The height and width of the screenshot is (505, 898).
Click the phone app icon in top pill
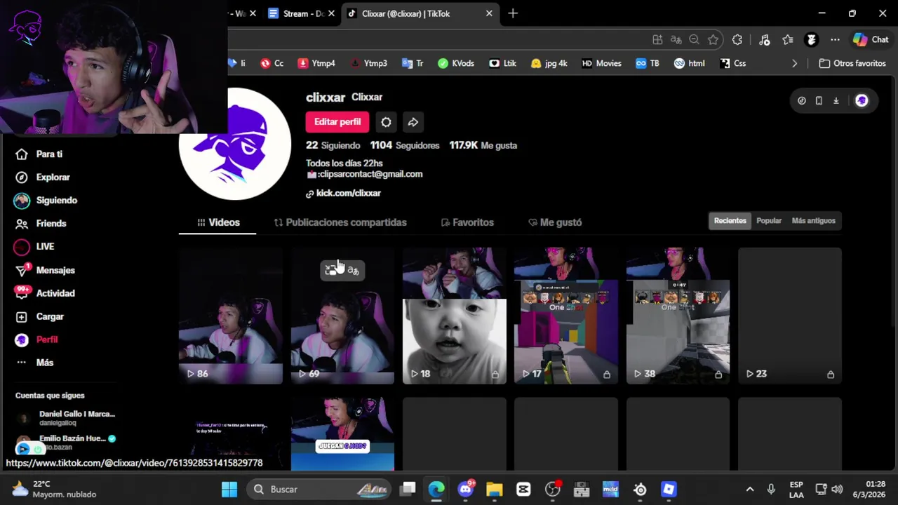tap(819, 101)
